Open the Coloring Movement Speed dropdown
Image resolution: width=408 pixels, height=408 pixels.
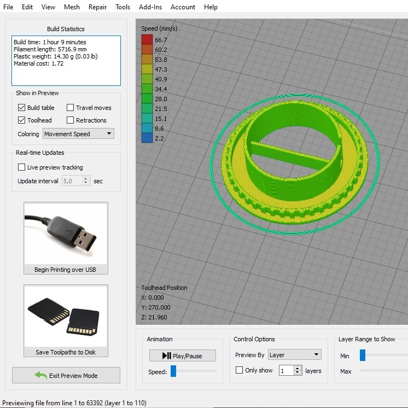(x=78, y=134)
